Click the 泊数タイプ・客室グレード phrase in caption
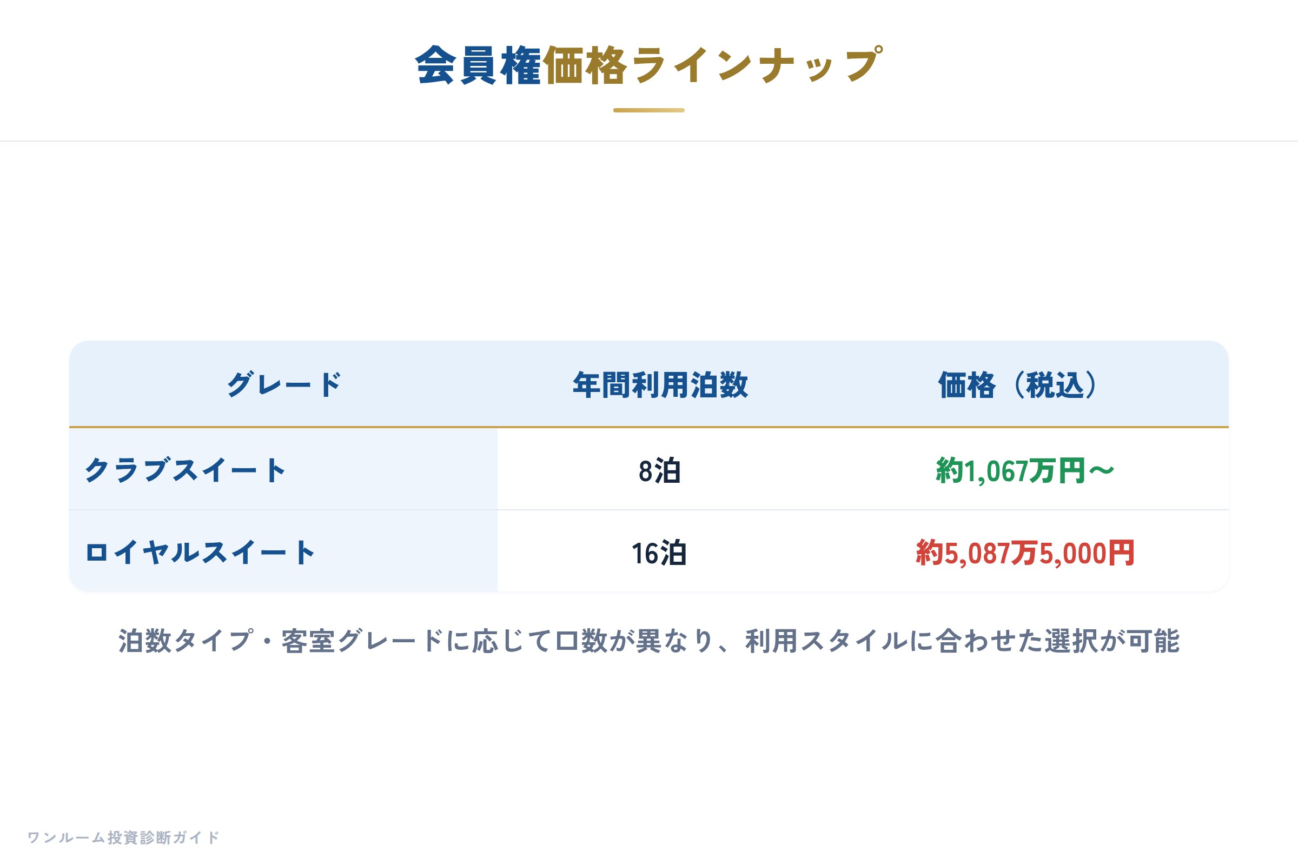 tap(280, 641)
